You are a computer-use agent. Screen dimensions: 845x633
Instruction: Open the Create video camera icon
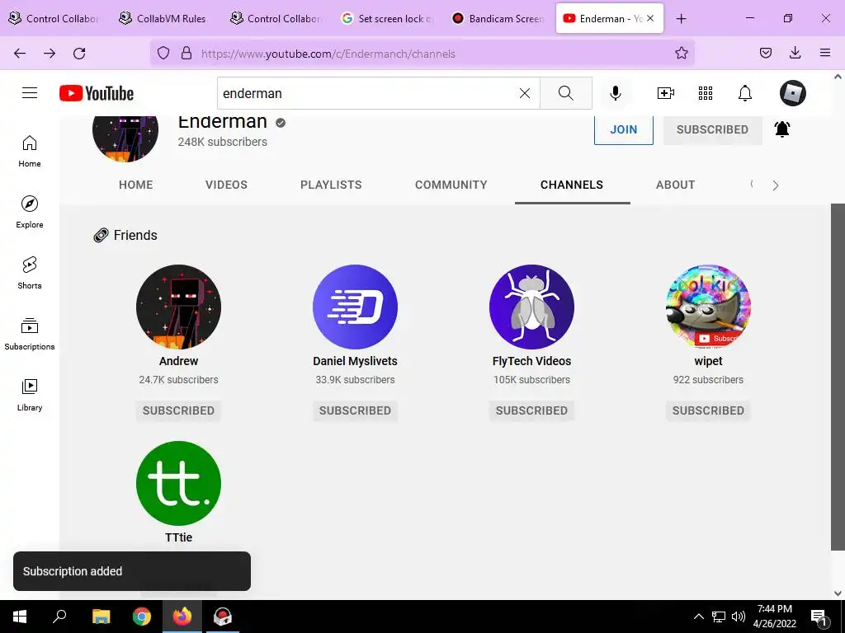coord(666,93)
